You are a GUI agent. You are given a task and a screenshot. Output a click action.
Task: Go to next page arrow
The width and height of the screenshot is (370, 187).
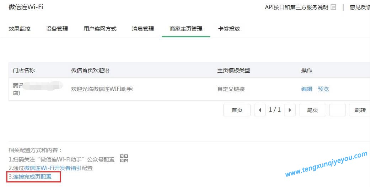pos(290,110)
